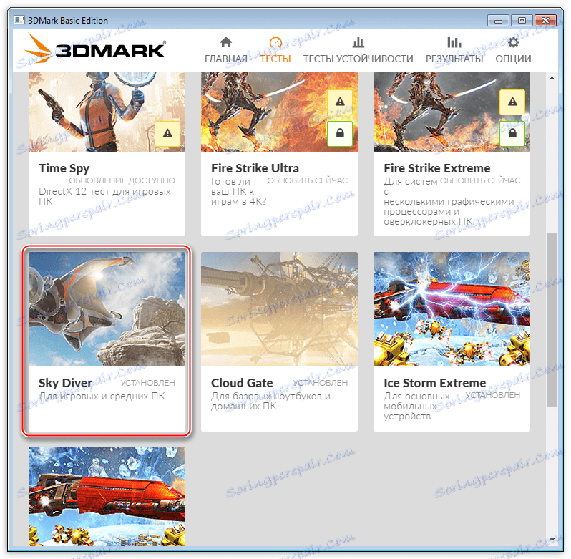Select the Time Spy test image
The width and height of the screenshot is (571, 559).
107,112
